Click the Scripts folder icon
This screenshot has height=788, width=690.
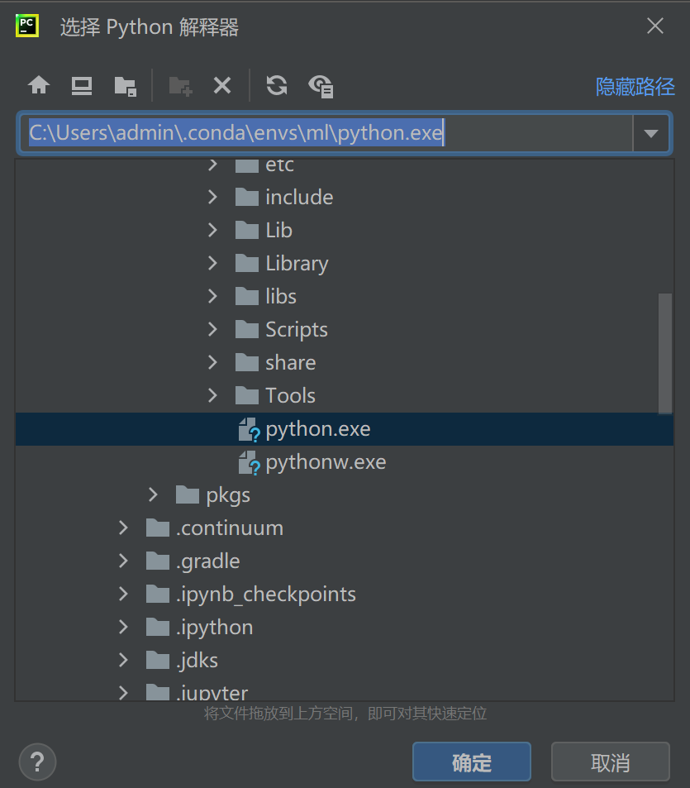point(247,329)
